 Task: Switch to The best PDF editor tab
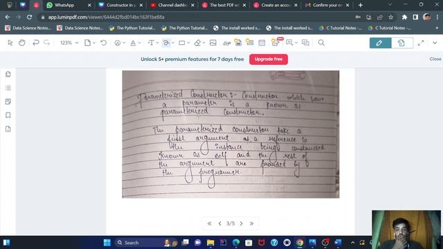click(224, 5)
